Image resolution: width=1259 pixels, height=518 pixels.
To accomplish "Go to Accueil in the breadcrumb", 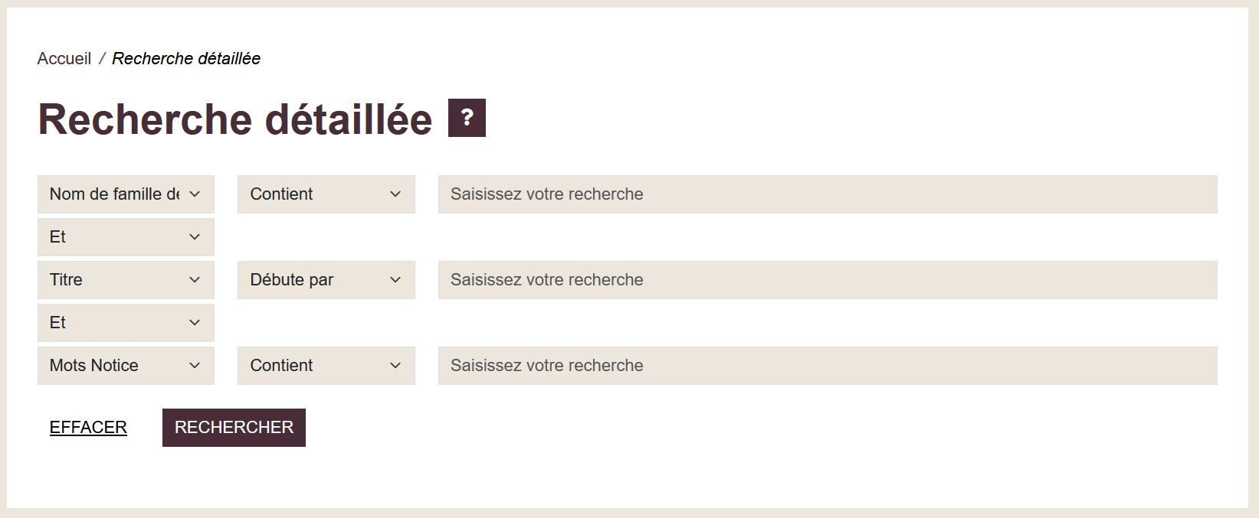I will (x=64, y=59).
